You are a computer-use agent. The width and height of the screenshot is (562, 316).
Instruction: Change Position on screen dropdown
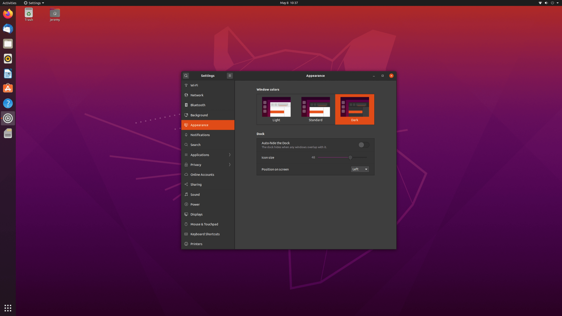click(359, 169)
